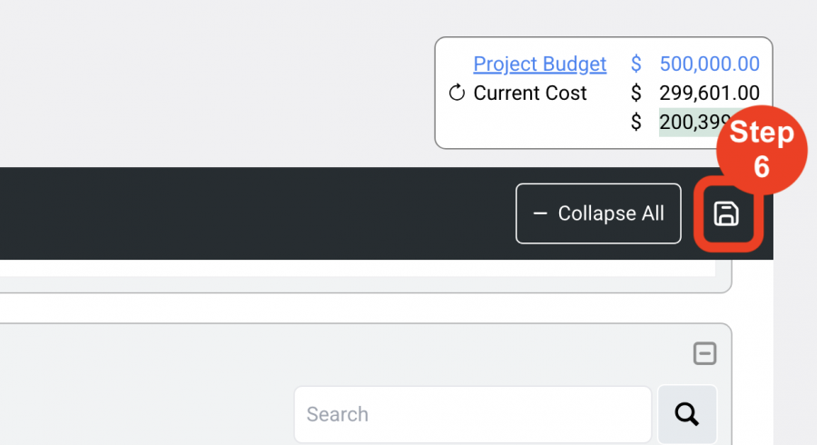
Task: Click the blue dollar sign beside Project Budget
Action: pos(635,64)
